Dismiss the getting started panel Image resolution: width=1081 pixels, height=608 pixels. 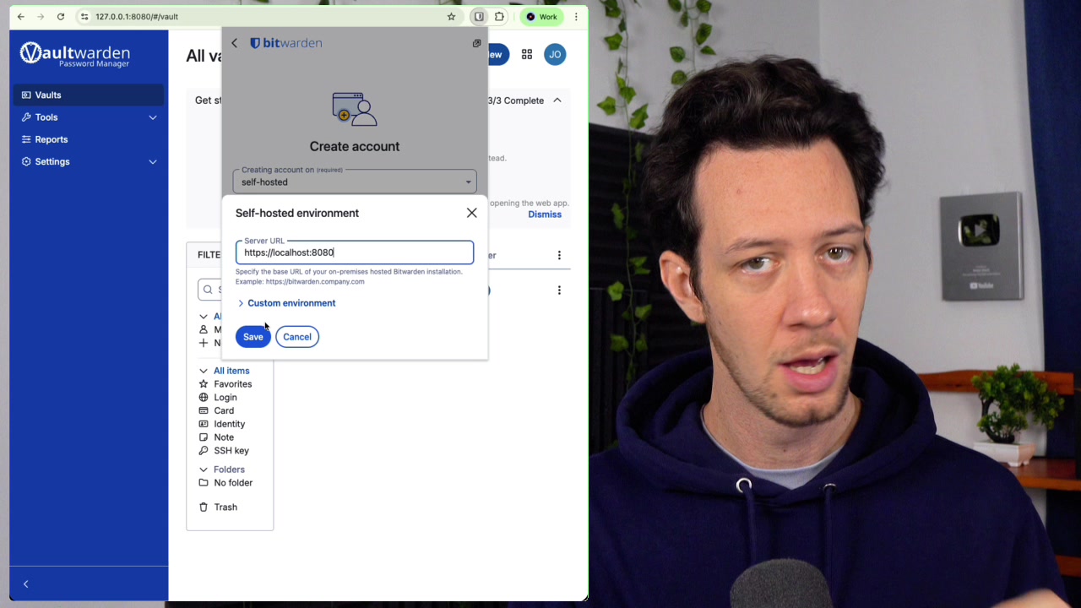pos(545,214)
